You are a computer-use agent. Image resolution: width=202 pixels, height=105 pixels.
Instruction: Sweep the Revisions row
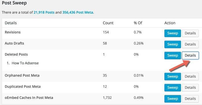(173, 33)
